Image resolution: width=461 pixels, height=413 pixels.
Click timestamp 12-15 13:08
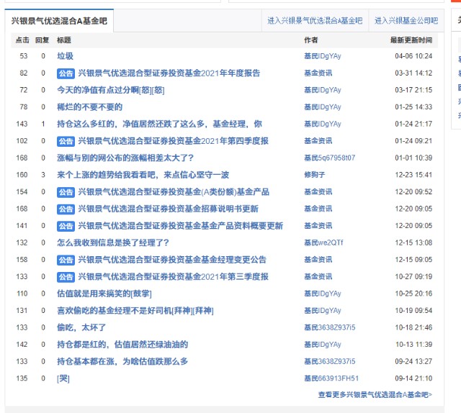pos(413,242)
